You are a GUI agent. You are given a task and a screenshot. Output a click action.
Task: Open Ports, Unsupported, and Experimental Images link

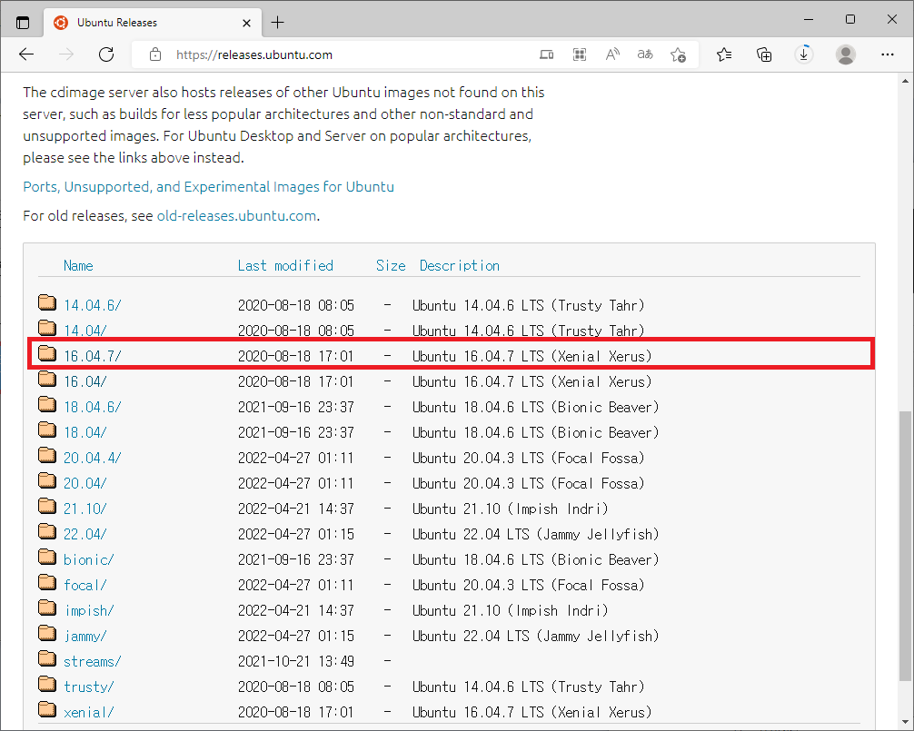(209, 187)
